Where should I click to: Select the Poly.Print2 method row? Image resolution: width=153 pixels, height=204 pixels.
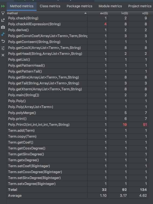77,125
